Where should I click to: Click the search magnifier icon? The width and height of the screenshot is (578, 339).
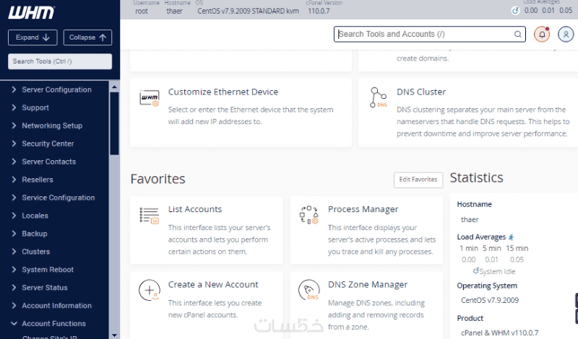pyautogui.click(x=518, y=34)
